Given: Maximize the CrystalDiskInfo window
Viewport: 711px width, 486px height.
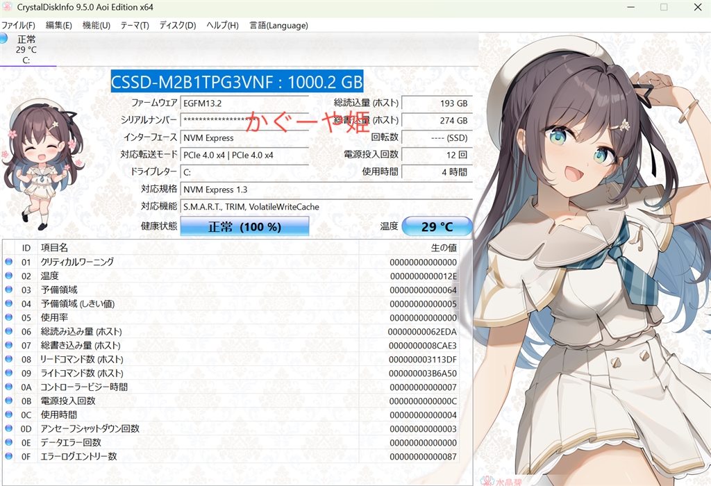Looking at the screenshot, I should click(x=664, y=7).
